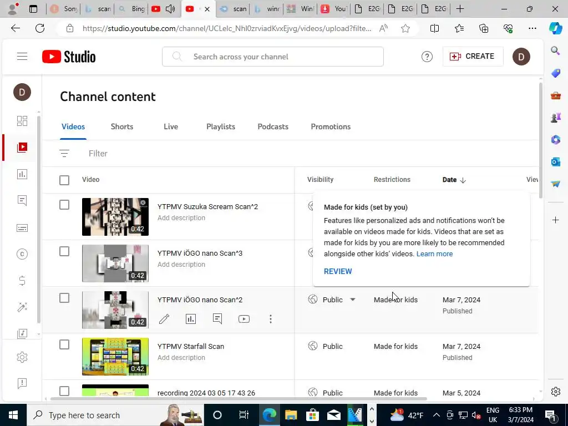568x426 pixels.
Task: Open the Comments sidebar icon
Action: tap(22, 201)
